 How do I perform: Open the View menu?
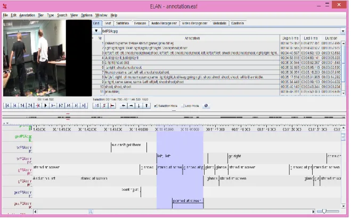pyautogui.click(x=74, y=15)
